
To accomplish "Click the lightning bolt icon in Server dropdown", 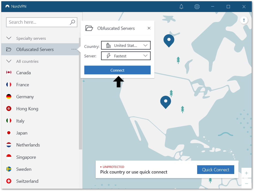I will coord(108,56).
